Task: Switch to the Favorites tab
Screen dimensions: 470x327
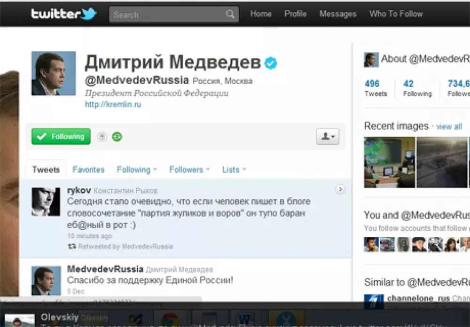Action: 88,170
